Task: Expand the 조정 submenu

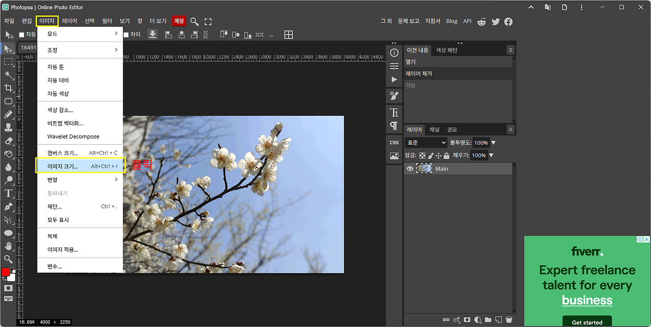Action: [80, 50]
